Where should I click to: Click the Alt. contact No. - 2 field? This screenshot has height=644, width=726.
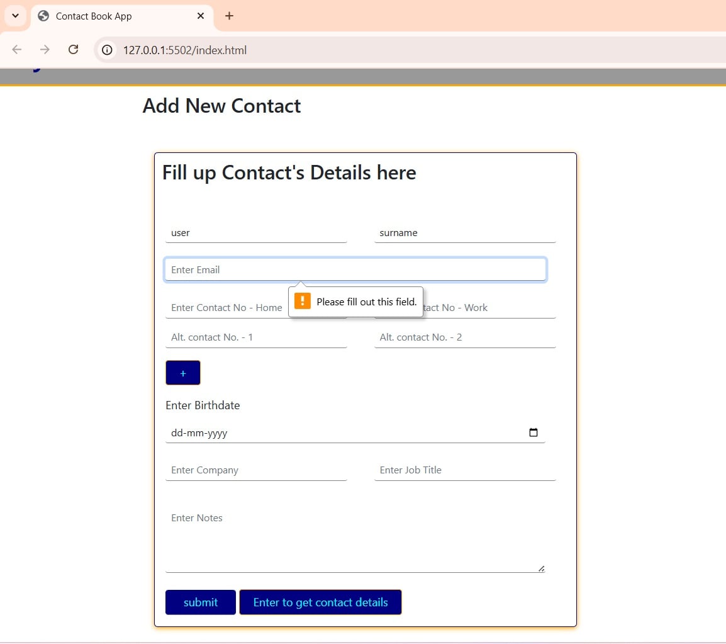pyautogui.click(x=464, y=337)
